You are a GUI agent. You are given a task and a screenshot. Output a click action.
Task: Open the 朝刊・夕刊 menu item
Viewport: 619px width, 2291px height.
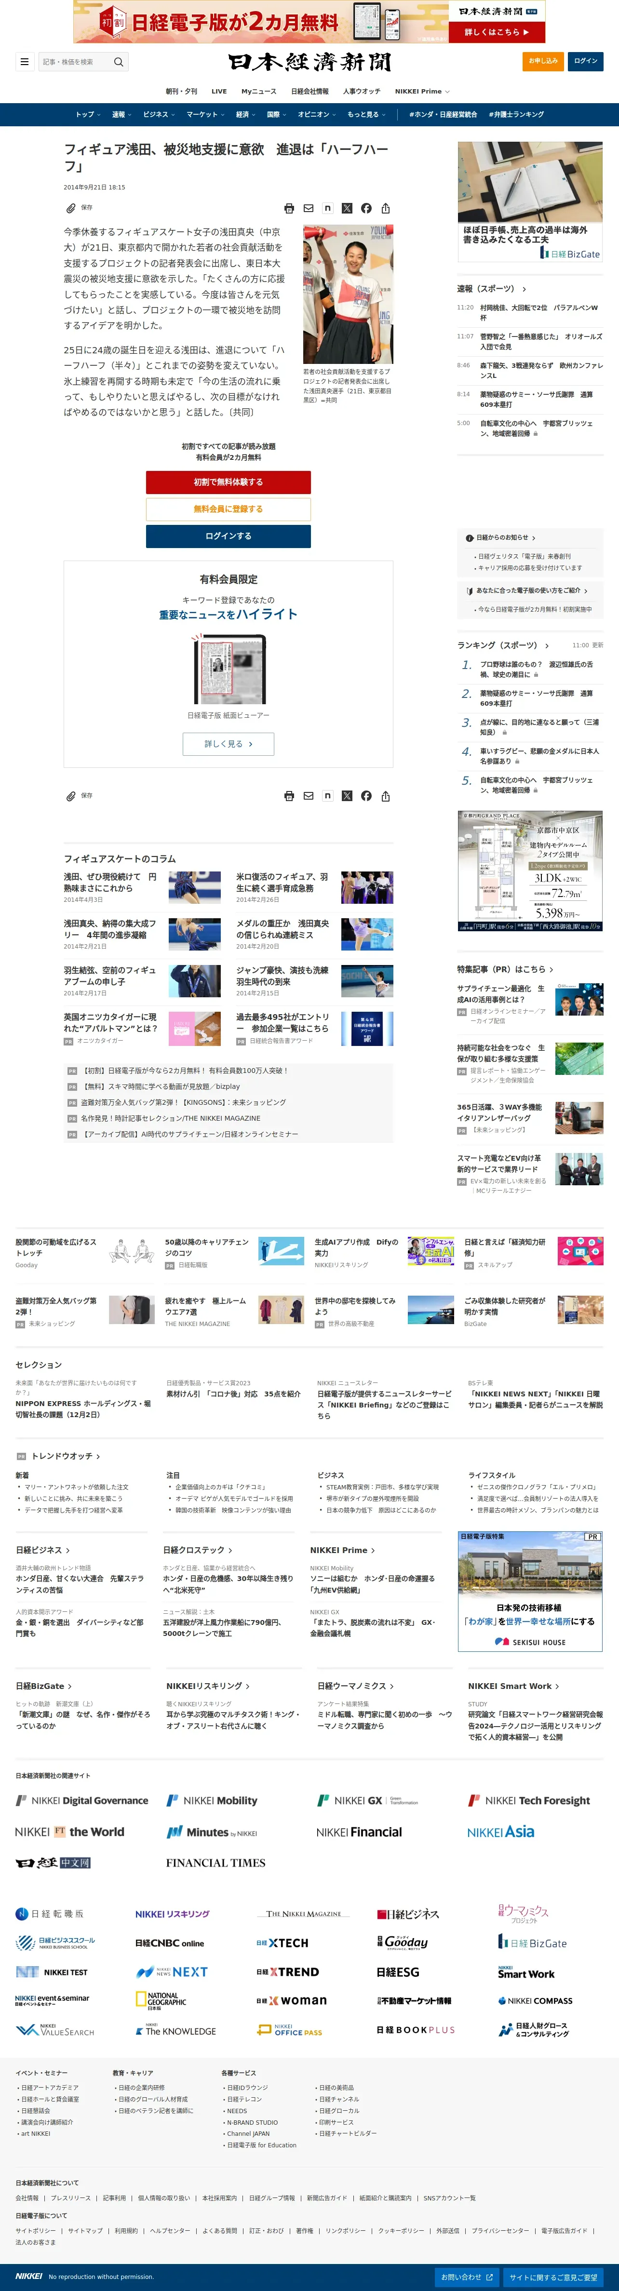coord(181,92)
